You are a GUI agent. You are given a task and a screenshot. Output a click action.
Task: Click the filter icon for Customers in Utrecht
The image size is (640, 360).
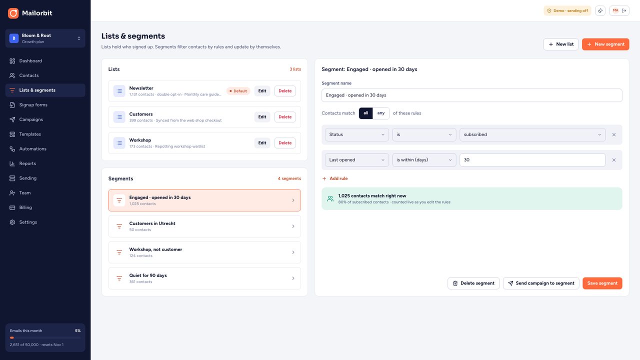[x=119, y=226]
